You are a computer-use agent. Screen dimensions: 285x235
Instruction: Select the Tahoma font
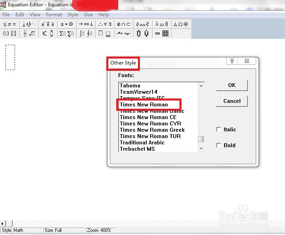159,85
